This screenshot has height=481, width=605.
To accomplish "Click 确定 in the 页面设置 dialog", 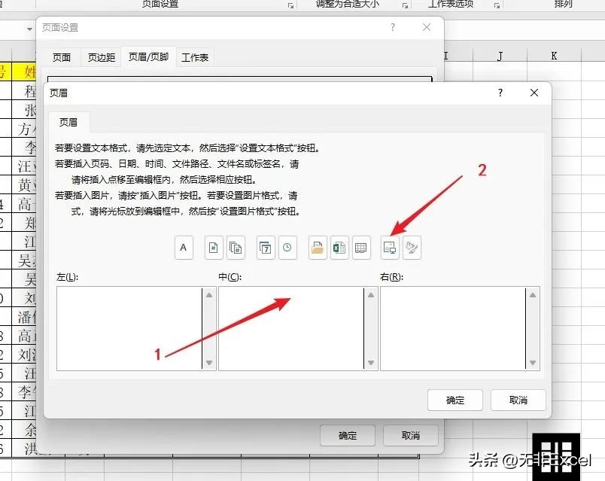I will coord(347,435).
